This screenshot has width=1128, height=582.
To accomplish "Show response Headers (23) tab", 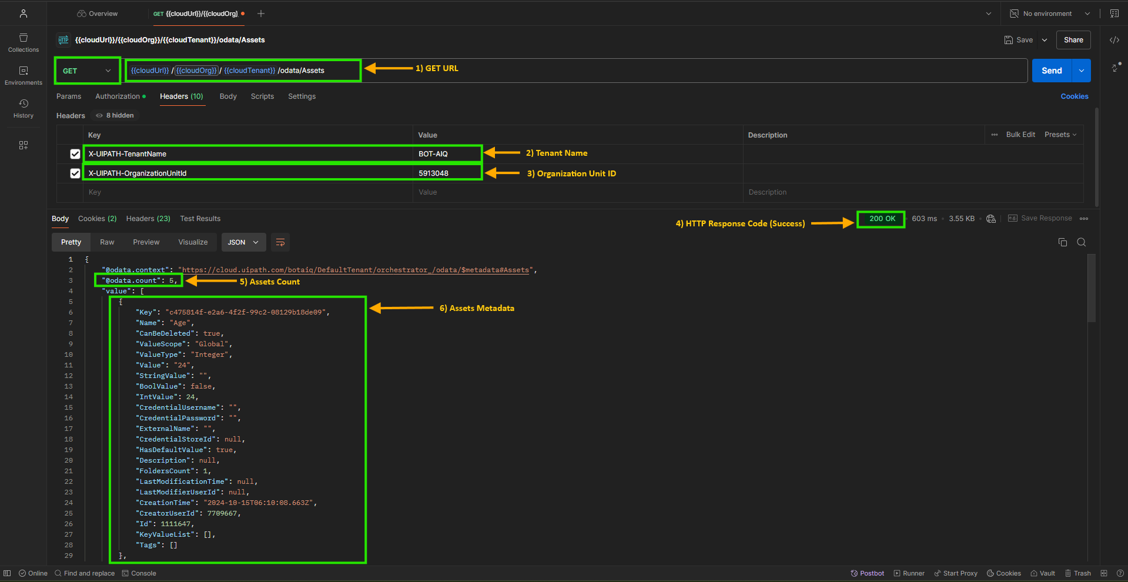I will [148, 219].
